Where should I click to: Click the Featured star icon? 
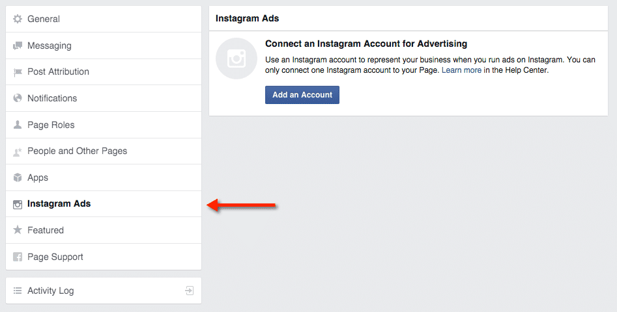click(18, 230)
